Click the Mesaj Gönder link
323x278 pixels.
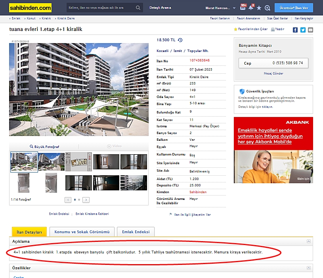tap(273, 73)
